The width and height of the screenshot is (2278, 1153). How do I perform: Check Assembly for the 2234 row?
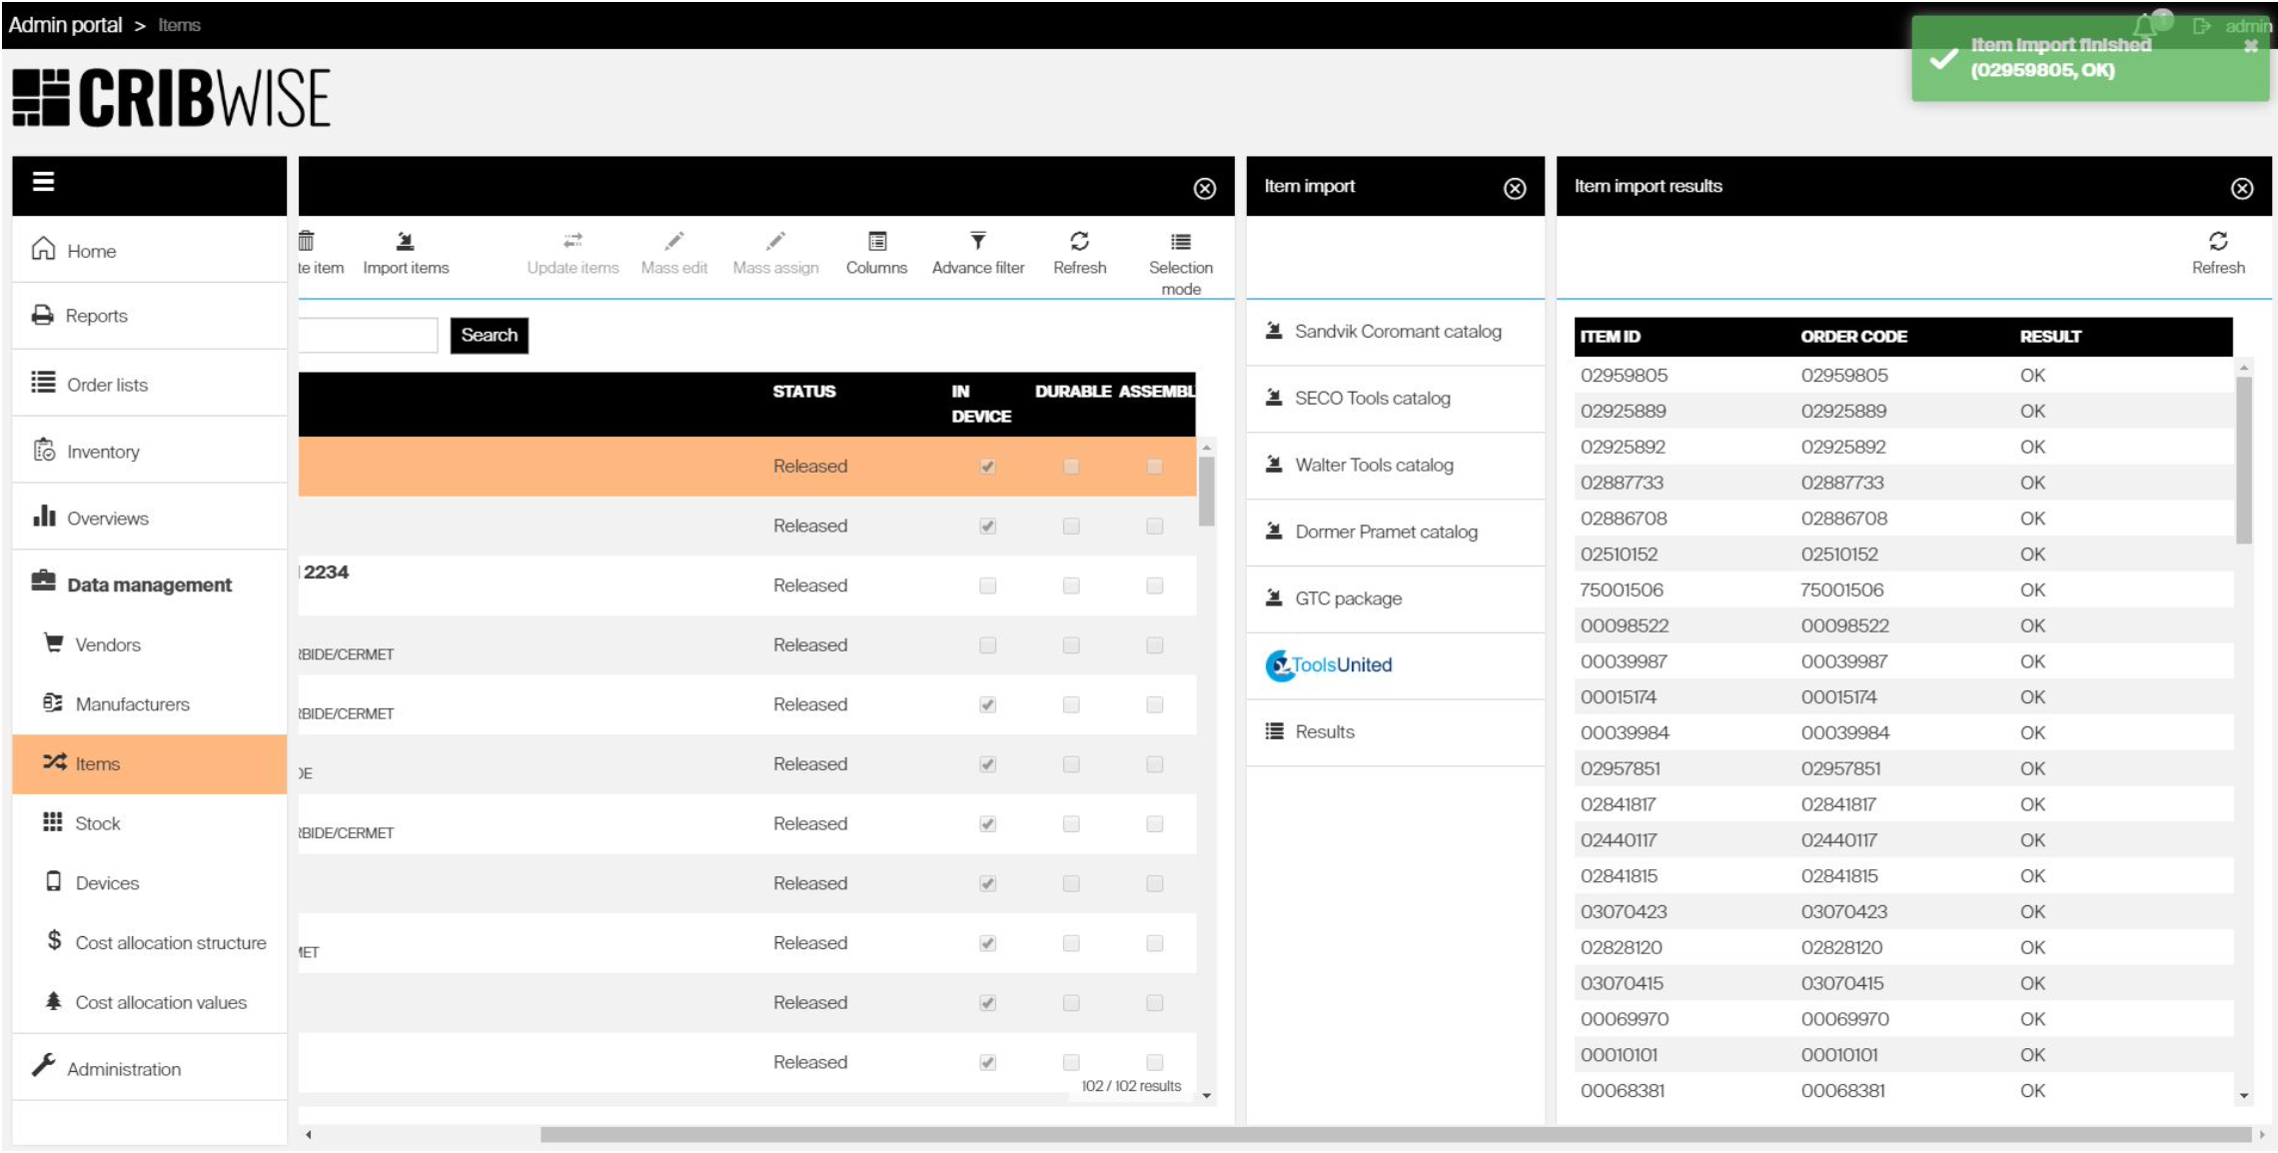[x=1154, y=585]
